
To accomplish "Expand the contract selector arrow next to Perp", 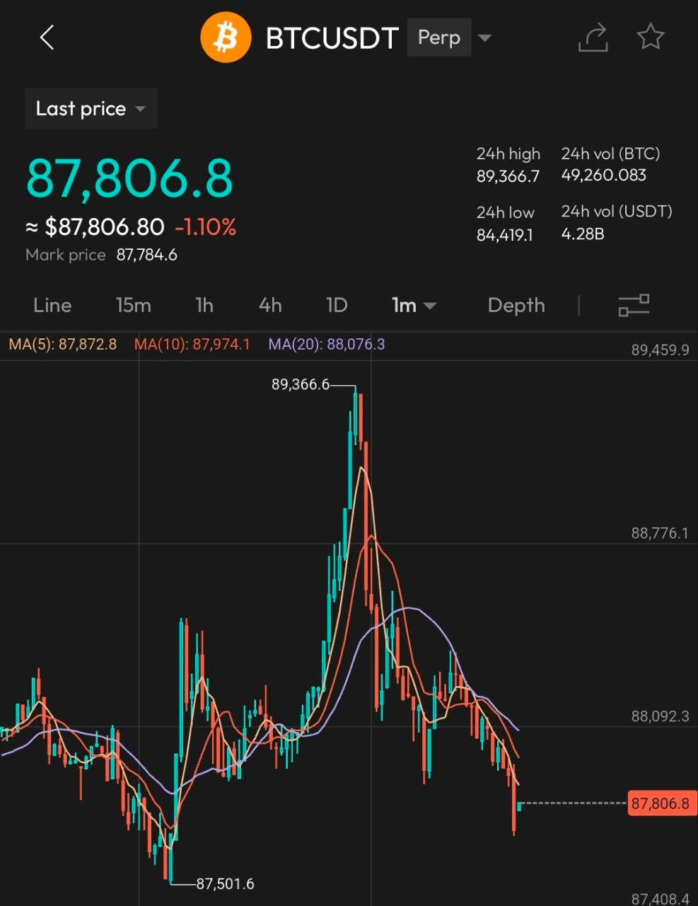I will [x=485, y=38].
